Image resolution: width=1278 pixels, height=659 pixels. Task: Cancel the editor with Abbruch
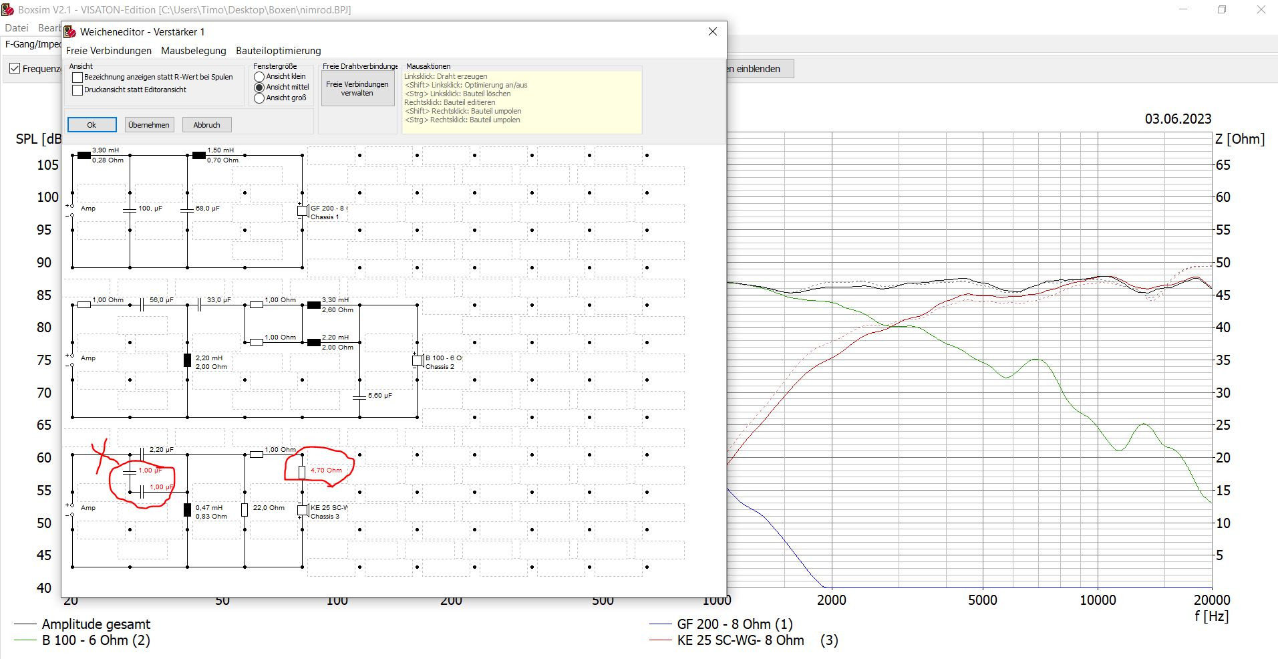[x=206, y=125]
